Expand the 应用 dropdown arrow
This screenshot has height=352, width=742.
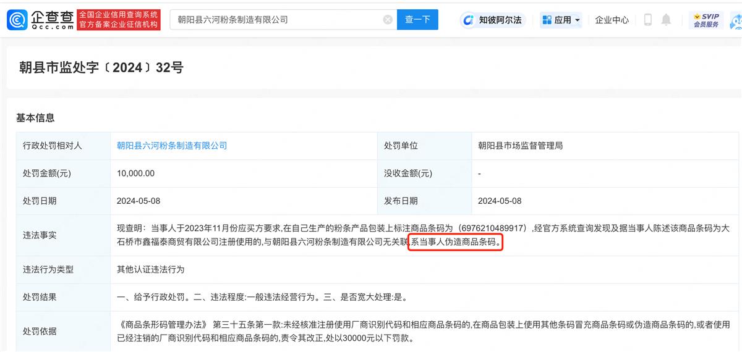[578, 20]
